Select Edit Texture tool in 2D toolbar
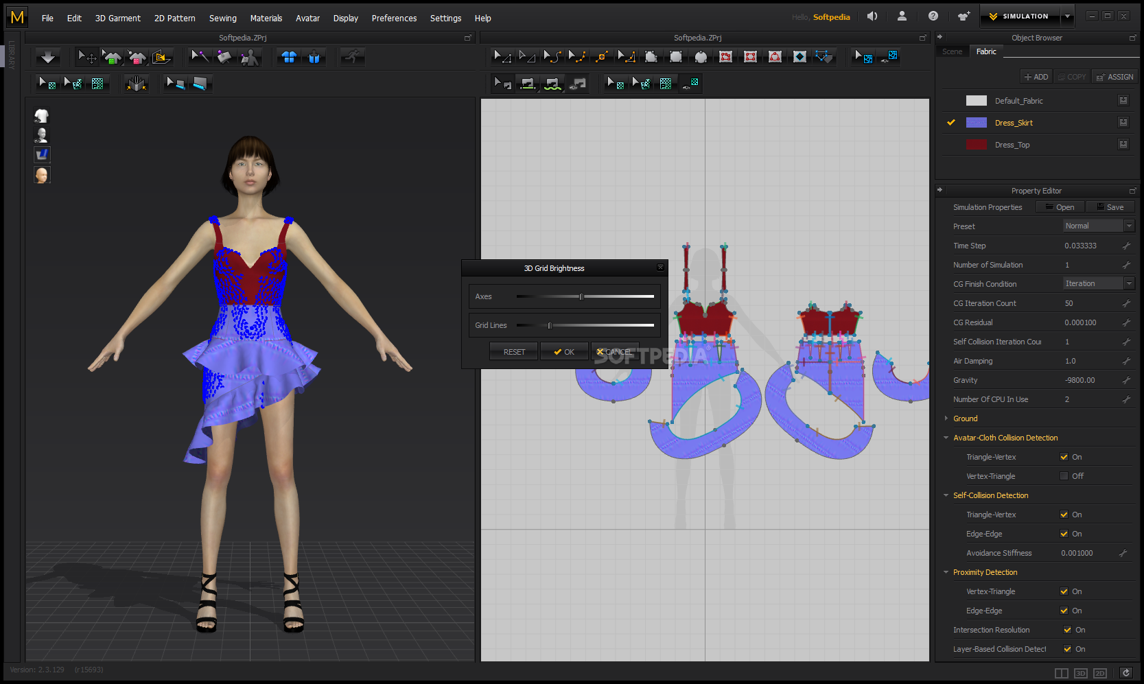The height and width of the screenshot is (684, 1144). 616,84
